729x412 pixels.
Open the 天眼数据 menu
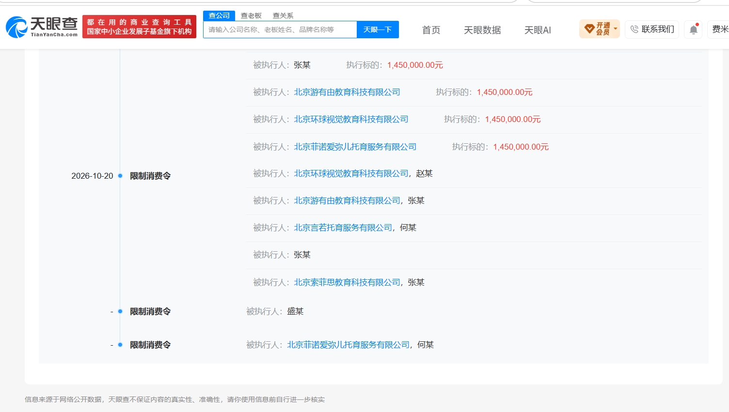[482, 30]
